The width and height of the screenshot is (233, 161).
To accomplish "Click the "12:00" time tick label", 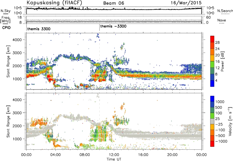I will pyautogui.click(x=114, y=155).
